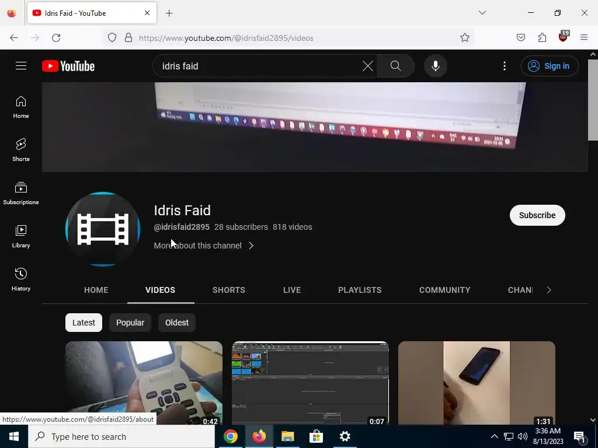Image resolution: width=598 pixels, height=448 pixels.
Task: Go back with the browser back arrow
Action: 14,38
